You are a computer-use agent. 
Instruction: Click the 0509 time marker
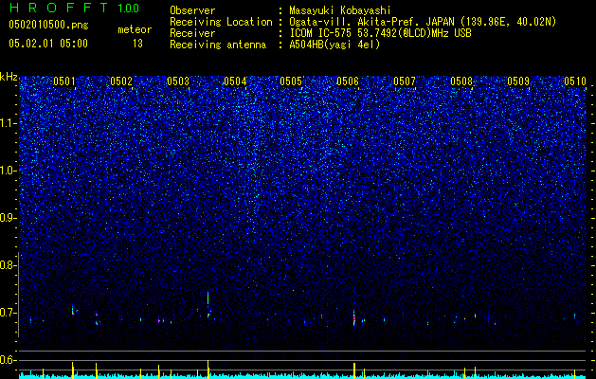click(518, 81)
